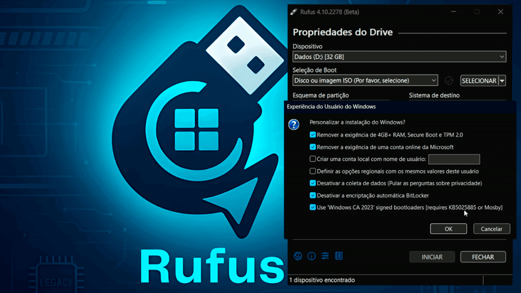
Task: Uncheck the 4GB+ RAM, Secure Boot exigência option
Action: 312,134
